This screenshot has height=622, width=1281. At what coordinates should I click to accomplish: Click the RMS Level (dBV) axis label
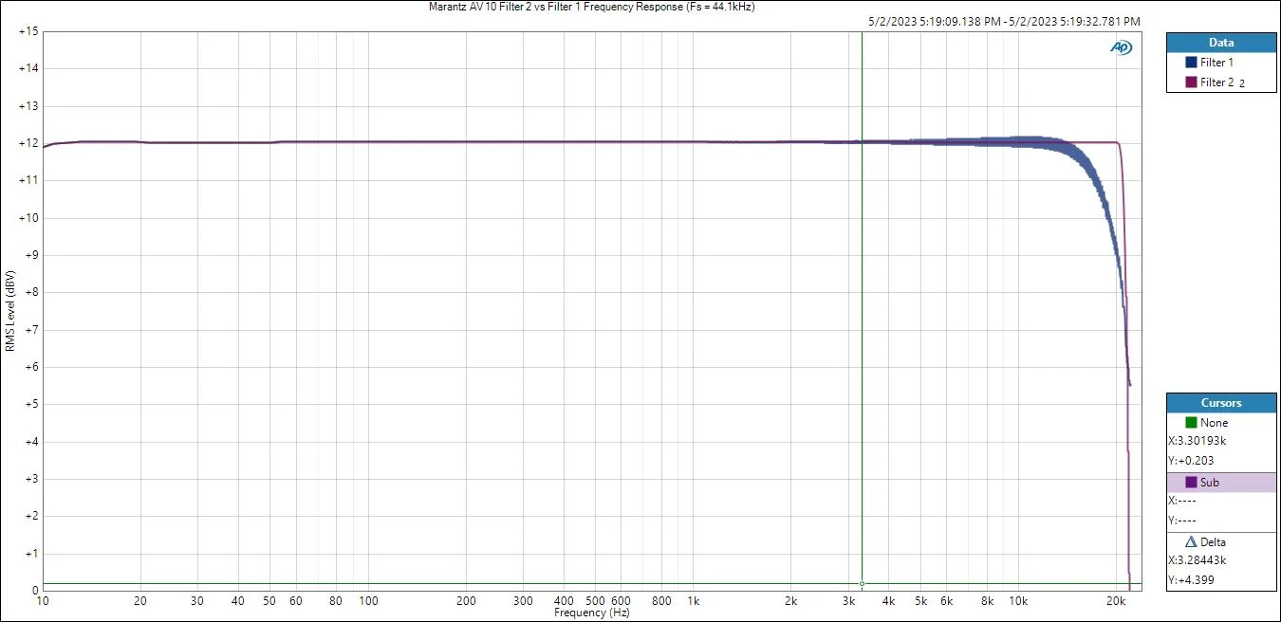coord(9,311)
